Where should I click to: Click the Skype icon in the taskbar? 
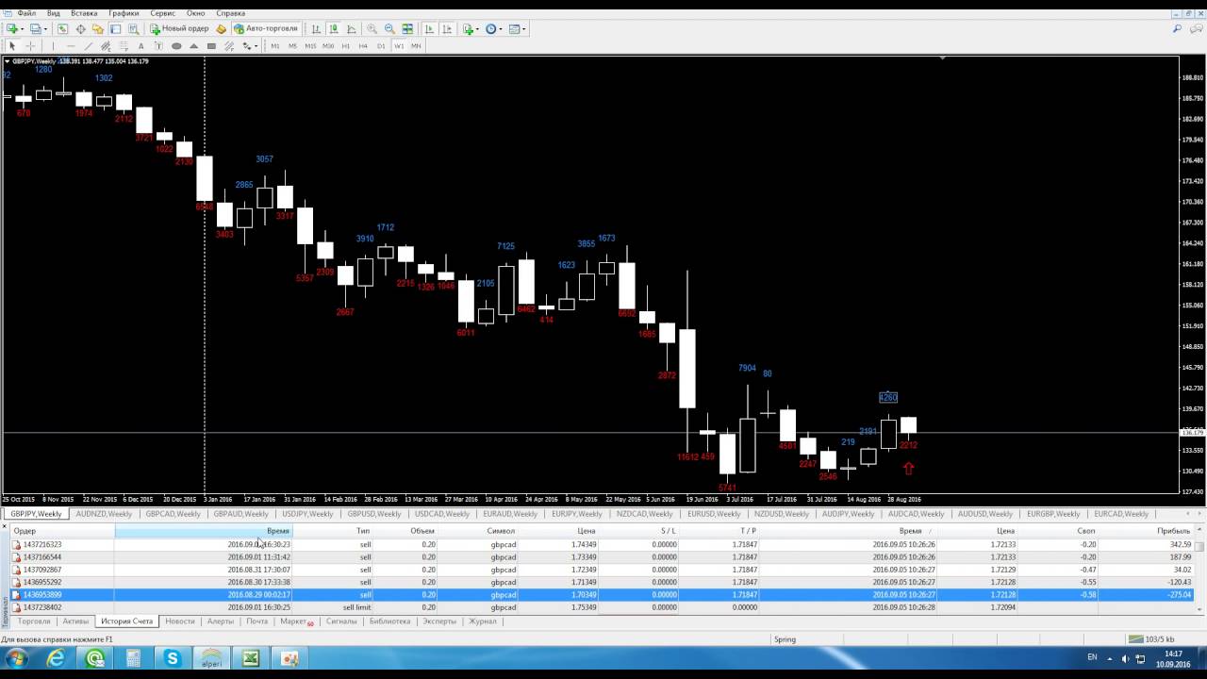pyautogui.click(x=172, y=658)
